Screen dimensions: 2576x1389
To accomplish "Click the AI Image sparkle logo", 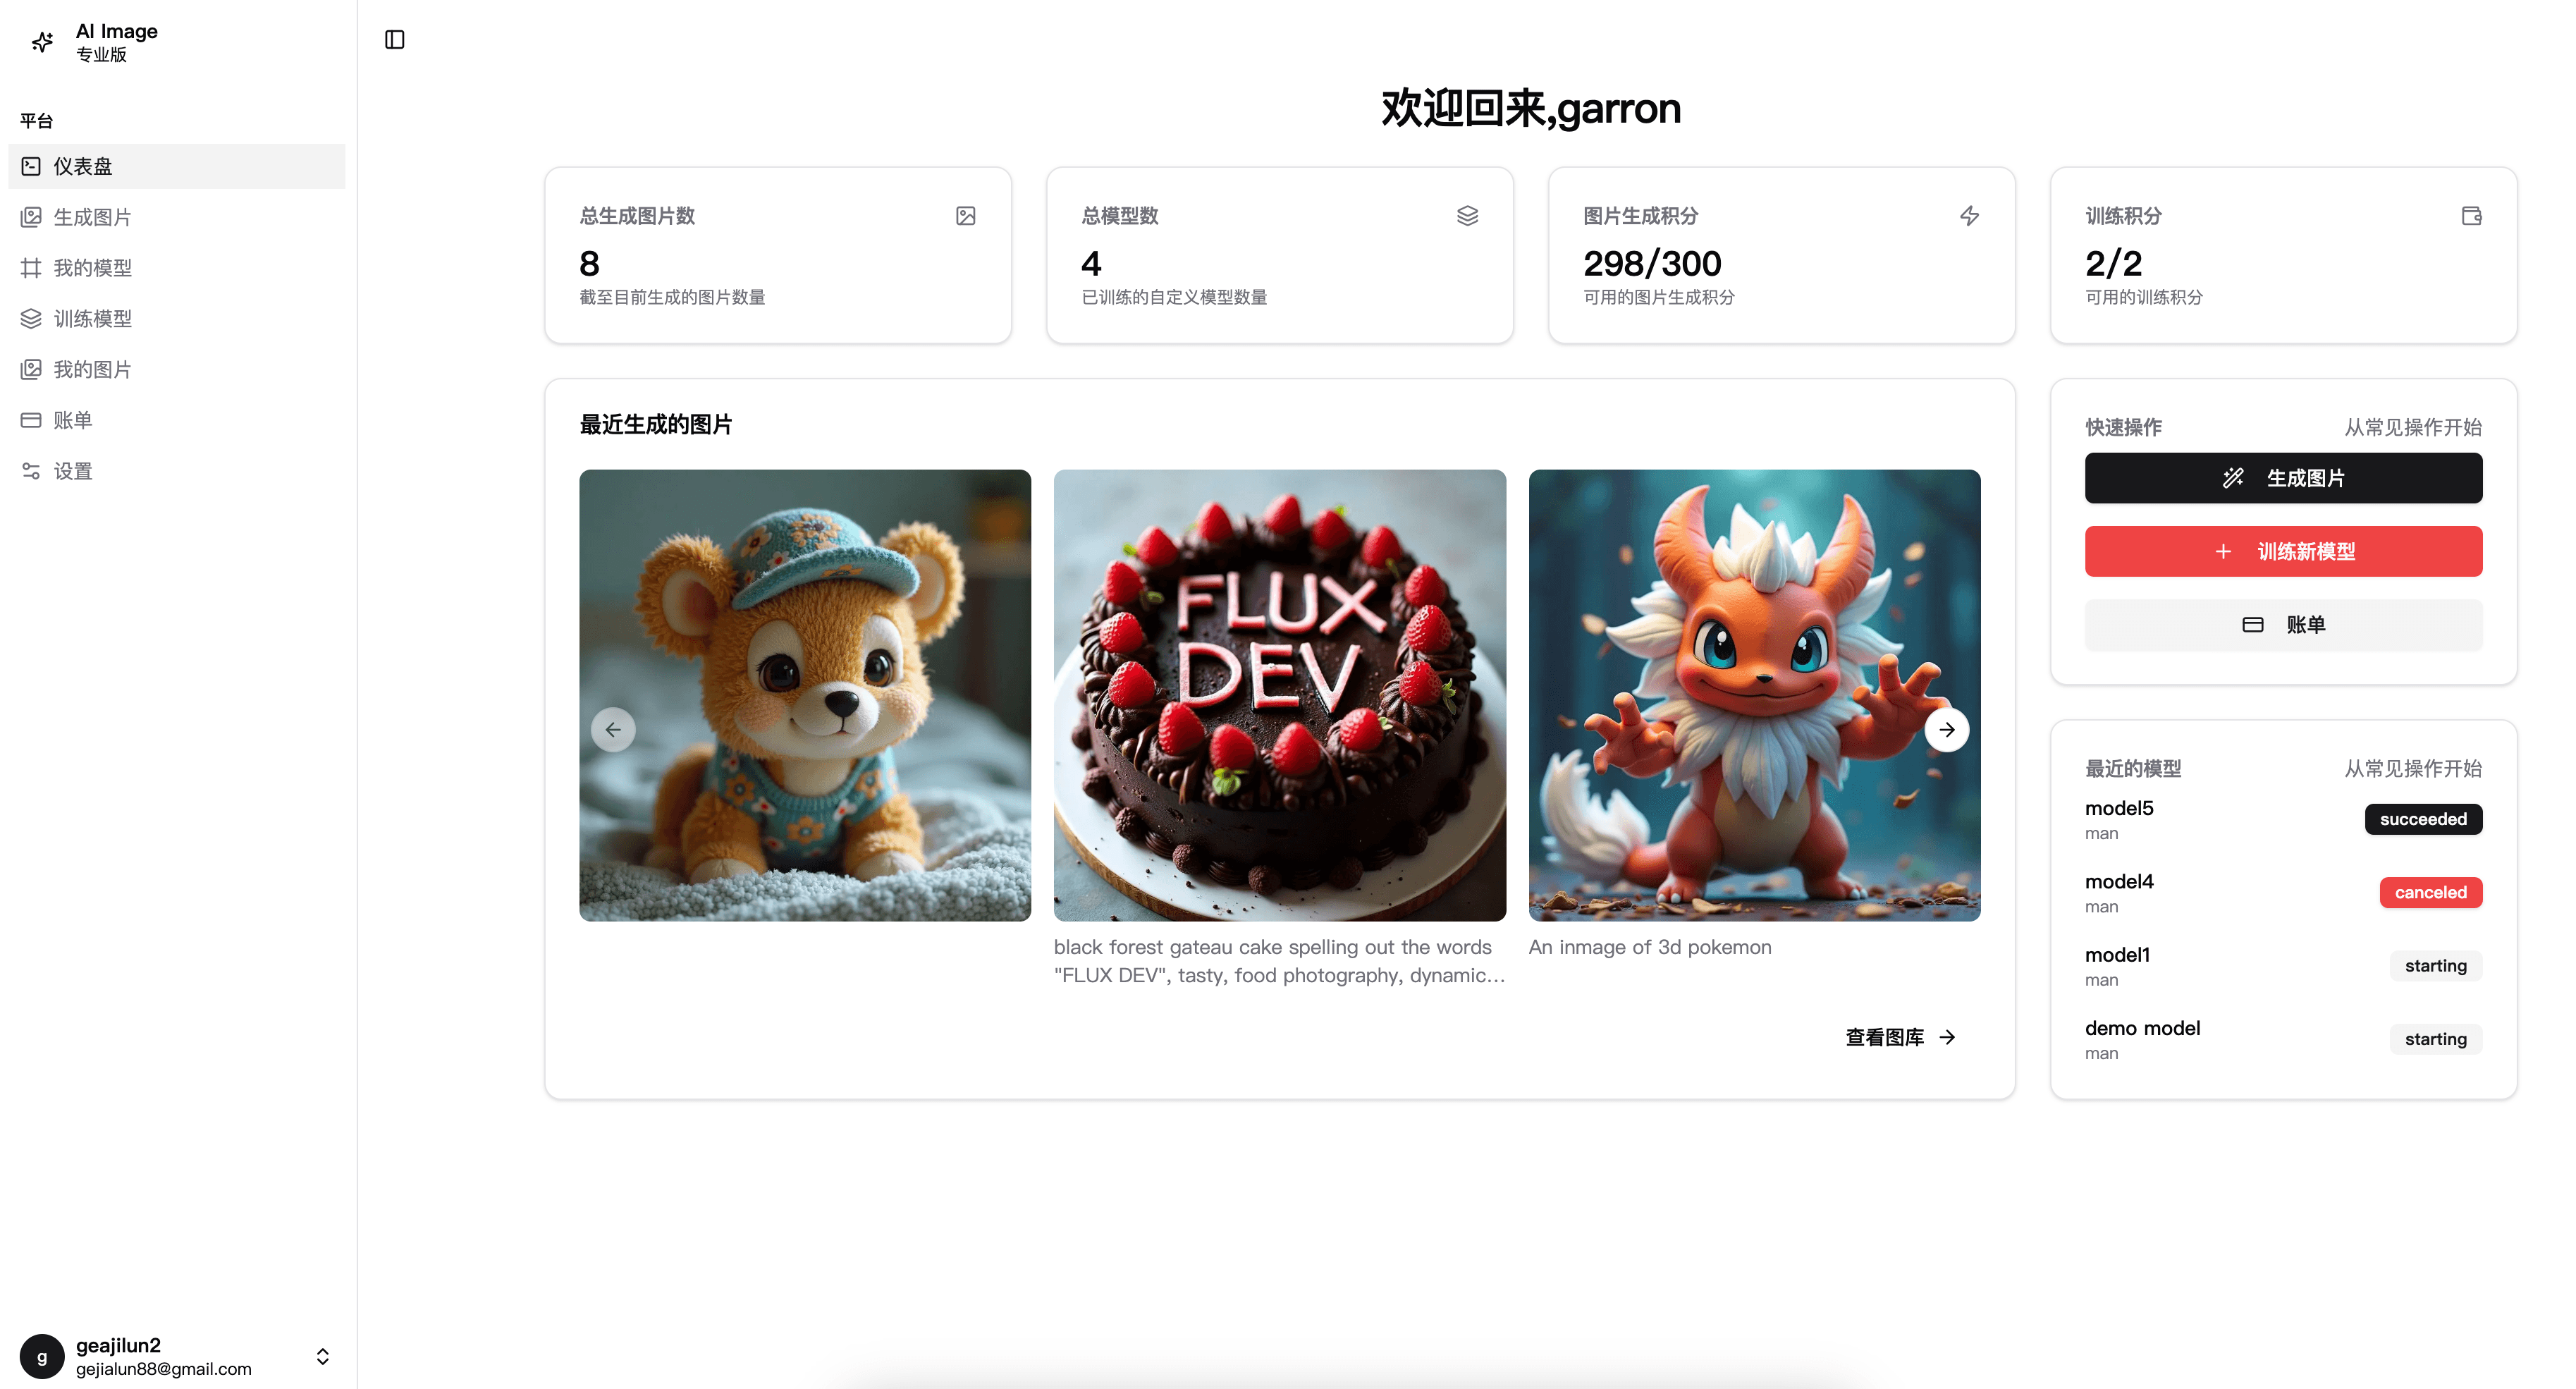I will click(42, 42).
